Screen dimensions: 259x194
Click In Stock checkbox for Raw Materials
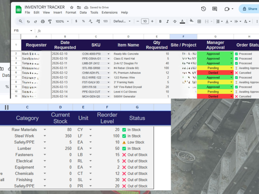(124, 130)
